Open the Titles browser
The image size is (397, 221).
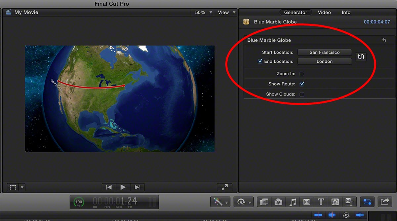pos(321,202)
